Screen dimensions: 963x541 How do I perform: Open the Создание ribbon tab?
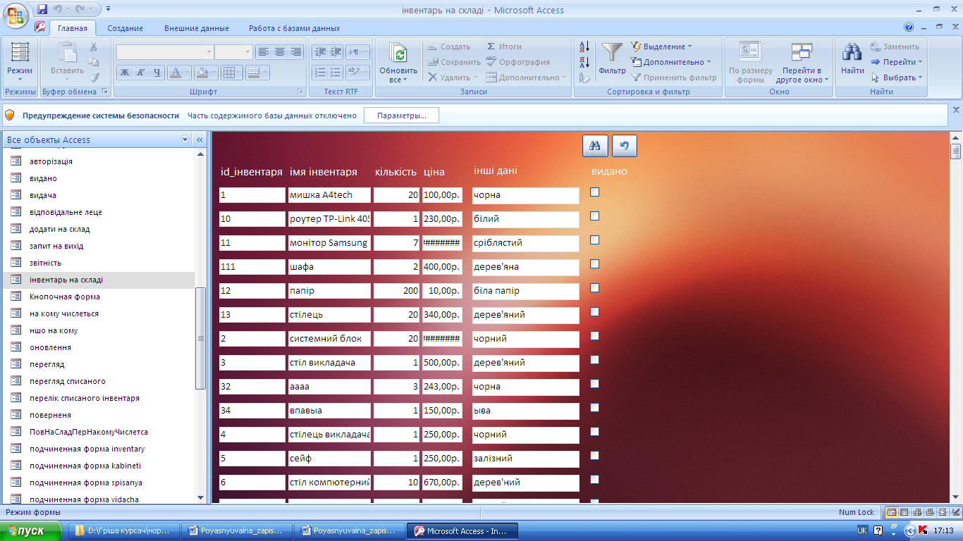click(125, 28)
